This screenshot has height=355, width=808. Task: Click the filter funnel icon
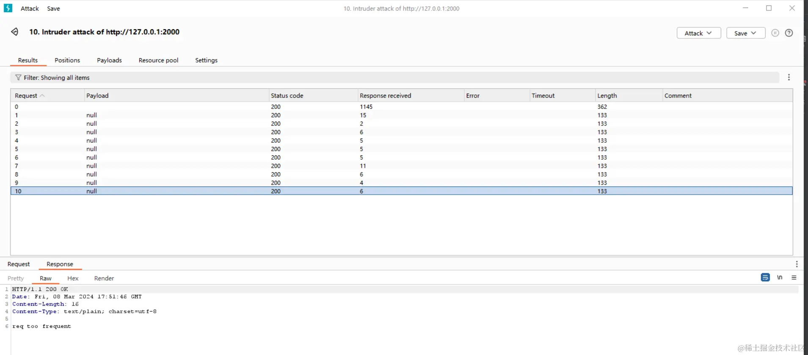(18, 78)
